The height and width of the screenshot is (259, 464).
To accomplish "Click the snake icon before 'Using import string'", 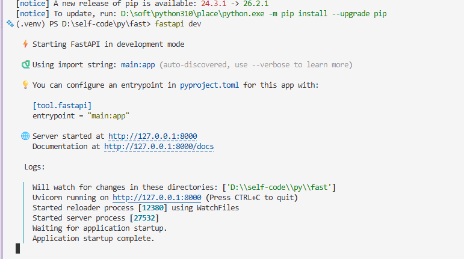I will (26, 64).
